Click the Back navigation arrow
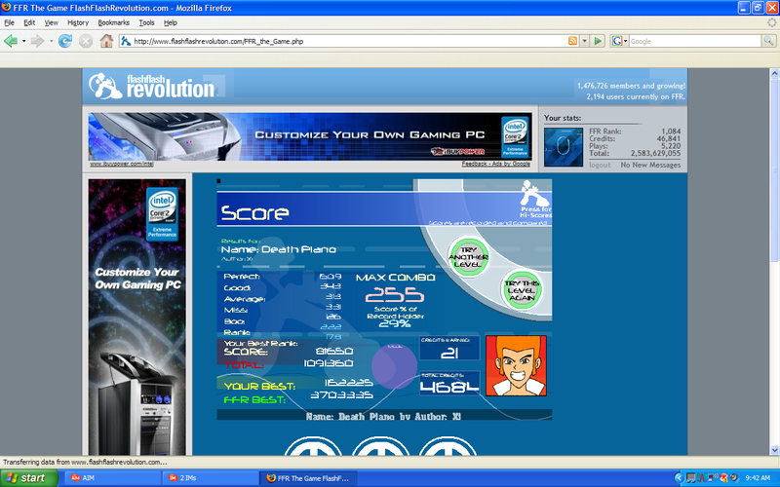Image resolution: width=780 pixels, height=487 pixels. (x=11, y=41)
